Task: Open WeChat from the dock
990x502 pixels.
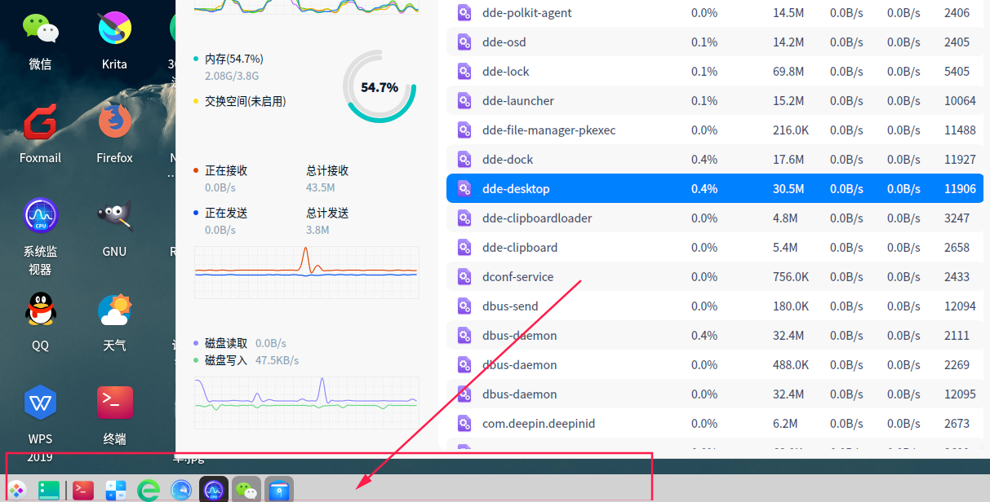Action: (246, 490)
